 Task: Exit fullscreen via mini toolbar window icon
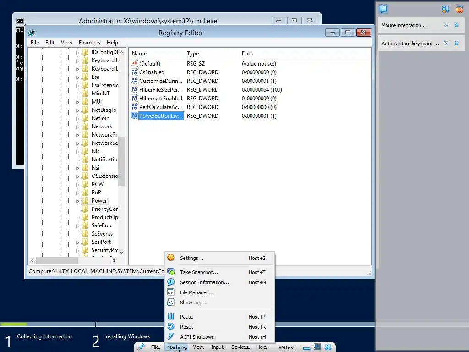coord(317,346)
